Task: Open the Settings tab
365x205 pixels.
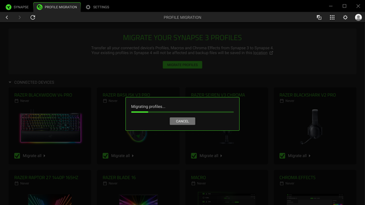Action: [x=97, y=7]
